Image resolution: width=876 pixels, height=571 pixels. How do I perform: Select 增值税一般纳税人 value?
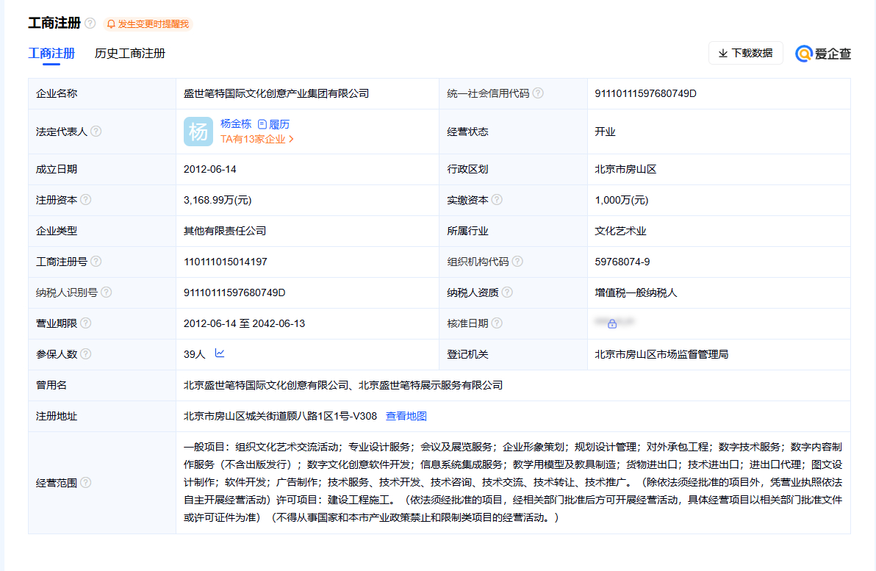tap(636, 292)
